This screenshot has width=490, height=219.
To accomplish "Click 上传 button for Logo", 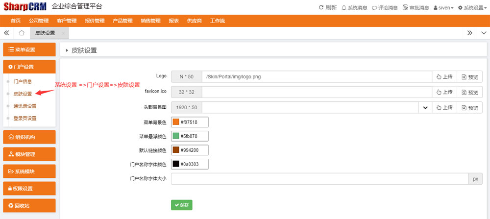I will pos(444,77).
